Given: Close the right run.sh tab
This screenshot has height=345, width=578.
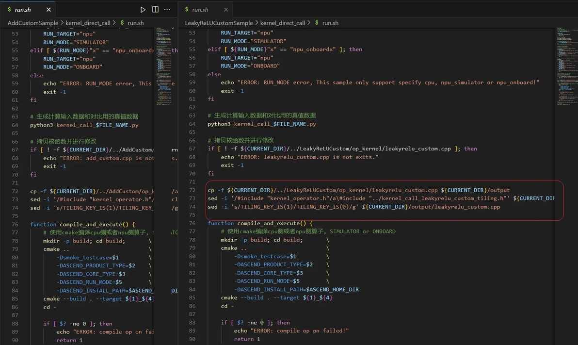Looking at the screenshot, I should pos(226,10).
